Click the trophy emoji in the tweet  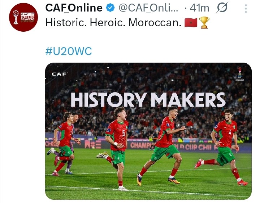coord(204,23)
